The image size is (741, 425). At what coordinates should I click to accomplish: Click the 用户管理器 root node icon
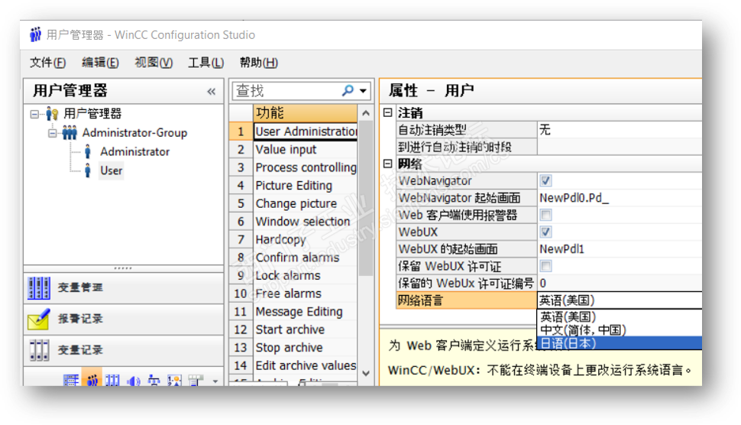point(51,114)
